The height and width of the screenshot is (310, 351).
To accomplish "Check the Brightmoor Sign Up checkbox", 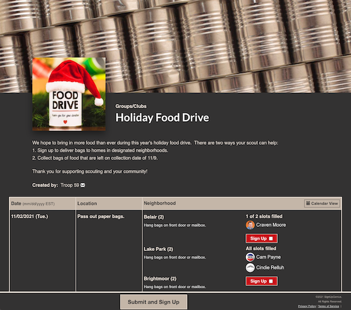I will coord(271,281).
